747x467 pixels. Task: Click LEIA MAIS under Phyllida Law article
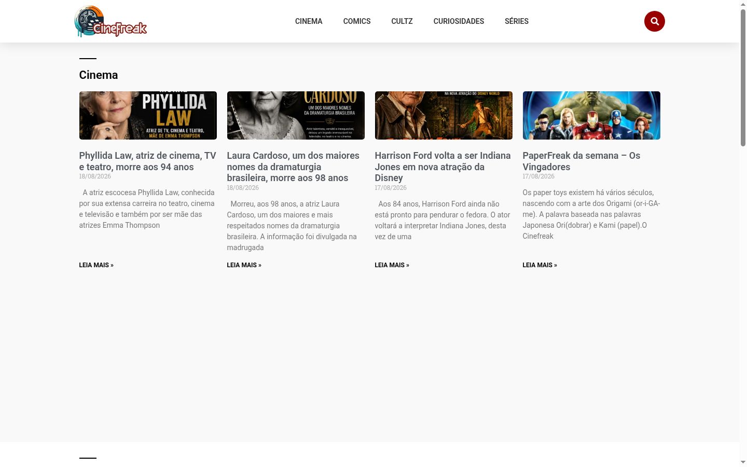(x=96, y=265)
